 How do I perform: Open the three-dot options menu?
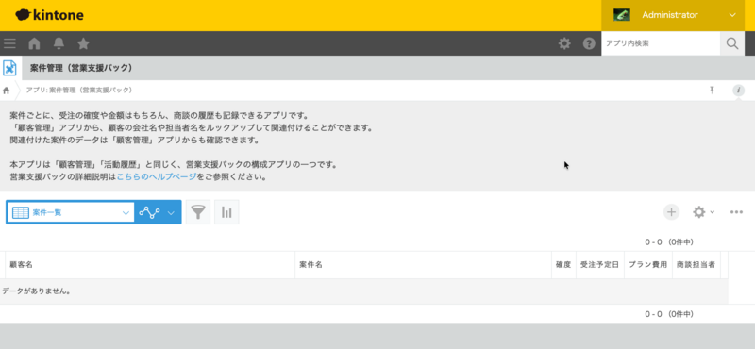736,212
